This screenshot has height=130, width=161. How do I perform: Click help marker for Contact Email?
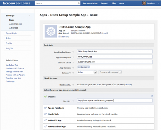[x=73, y=62]
